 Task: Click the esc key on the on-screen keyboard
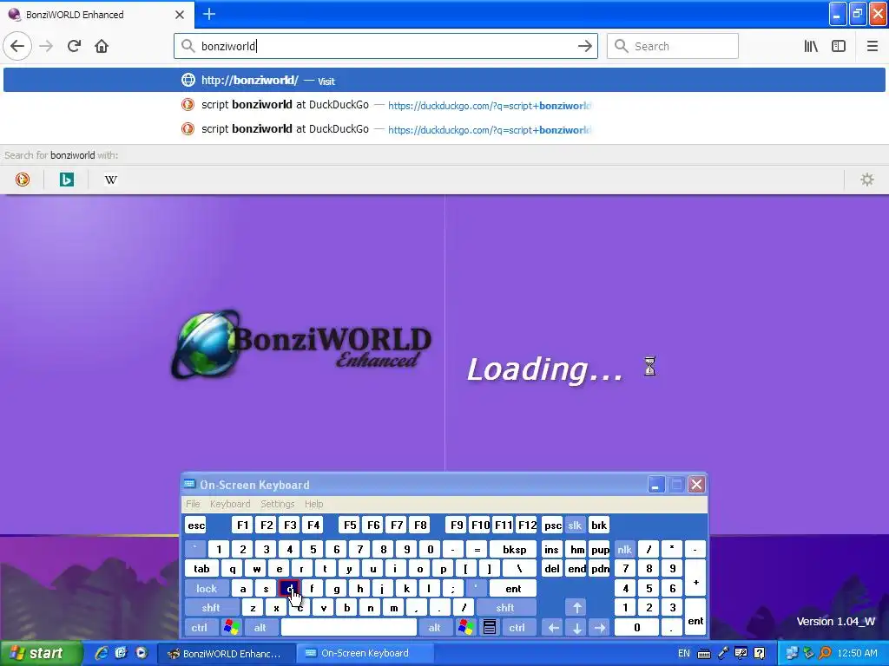point(196,526)
